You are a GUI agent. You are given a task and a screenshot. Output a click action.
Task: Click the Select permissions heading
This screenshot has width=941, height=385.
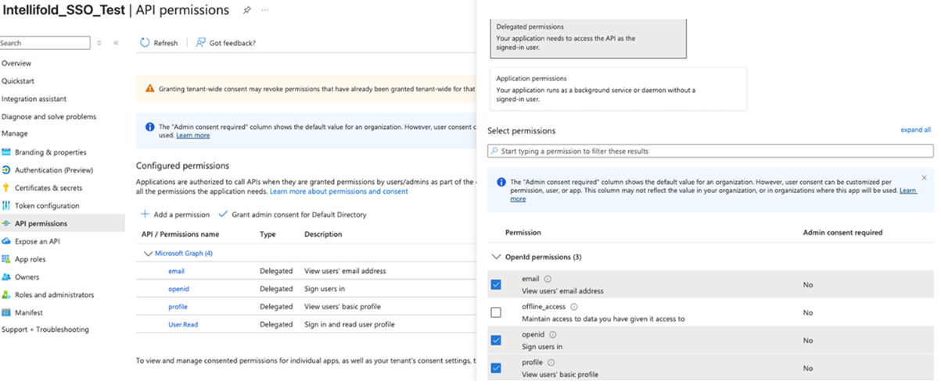coord(521,130)
